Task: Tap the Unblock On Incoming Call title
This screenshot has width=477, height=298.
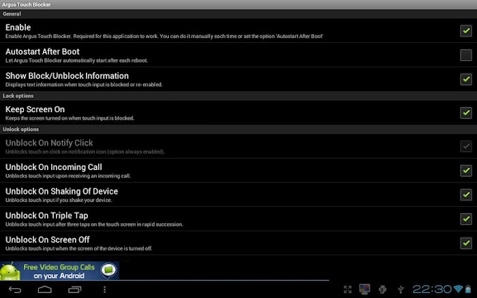Action: tap(54, 167)
